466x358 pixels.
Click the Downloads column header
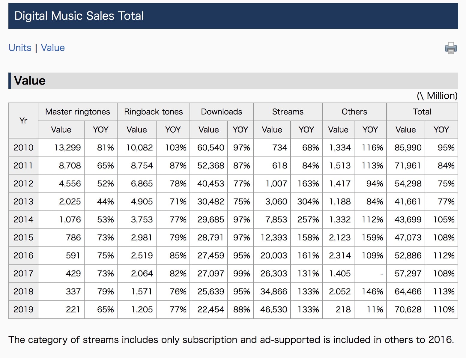tap(221, 112)
